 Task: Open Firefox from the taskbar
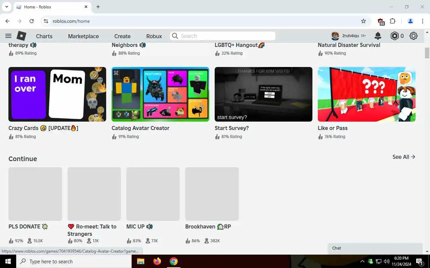pos(157,261)
